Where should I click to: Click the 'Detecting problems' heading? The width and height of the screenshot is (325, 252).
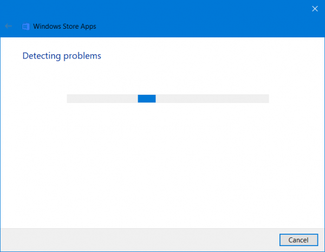(x=62, y=56)
